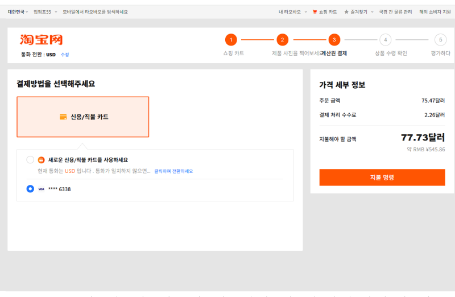This screenshot has width=455, height=297.
Task: Click the 가격 세부 정보 heading
Action: (342, 85)
